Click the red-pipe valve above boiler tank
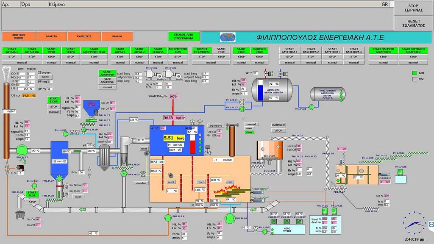 267,73
